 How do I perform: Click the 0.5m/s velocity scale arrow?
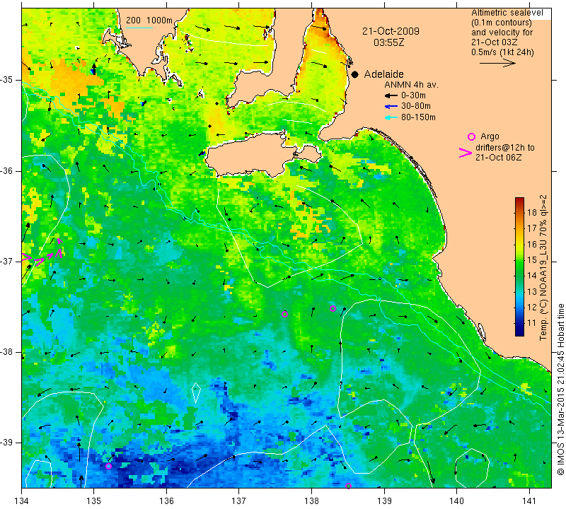click(x=497, y=63)
